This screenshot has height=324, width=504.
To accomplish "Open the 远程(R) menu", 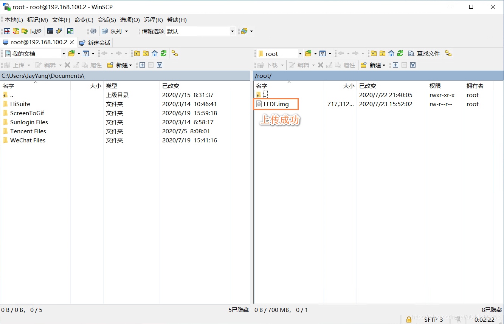I will click(x=154, y=20).
